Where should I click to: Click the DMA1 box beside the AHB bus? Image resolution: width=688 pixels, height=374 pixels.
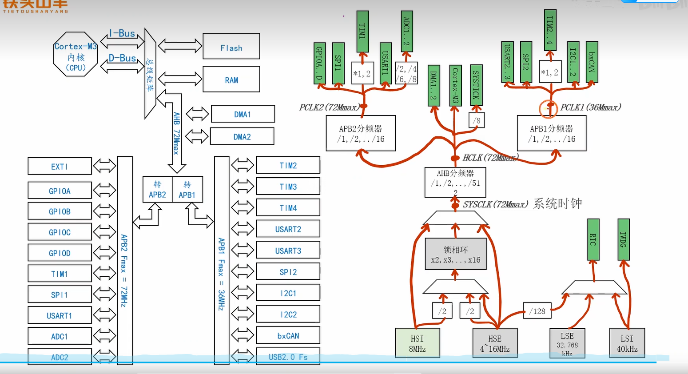click(x=243, y=114)
